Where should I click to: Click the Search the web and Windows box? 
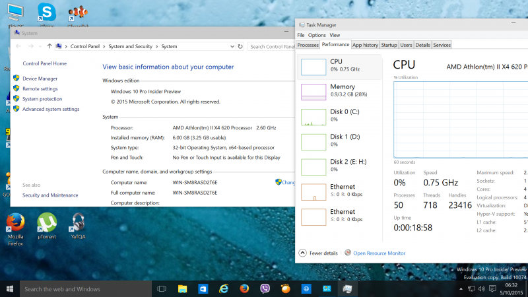pyautogui.click(x=85, y=289)
